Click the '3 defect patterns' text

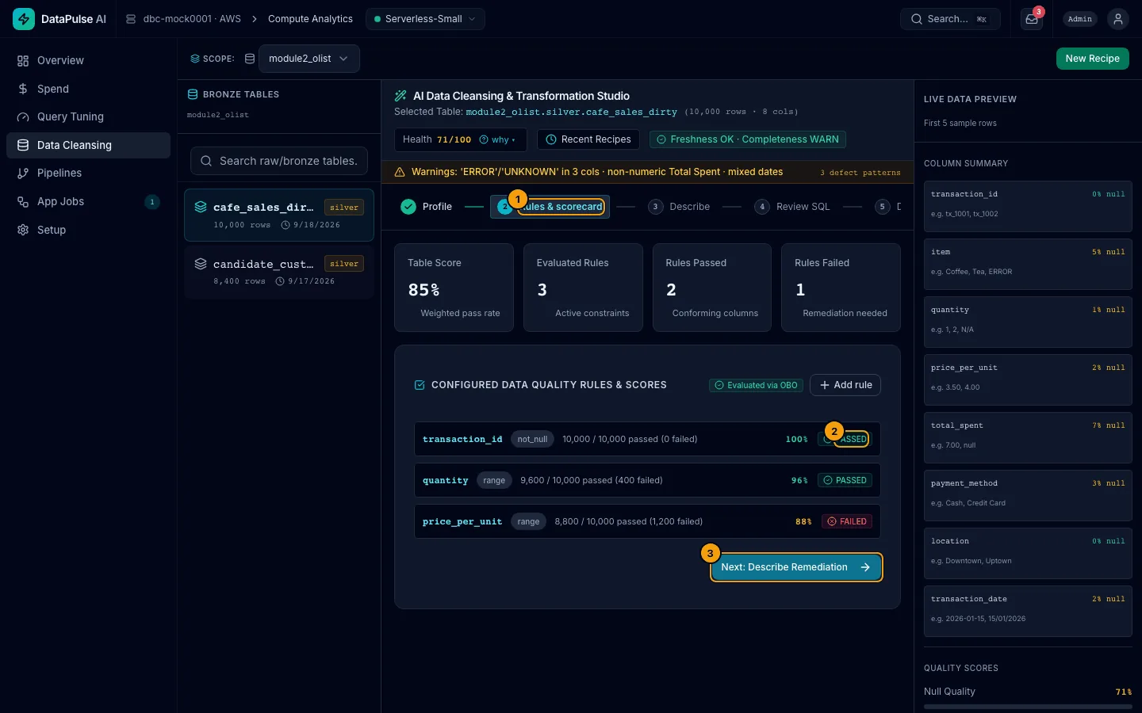tap(860, 173)
